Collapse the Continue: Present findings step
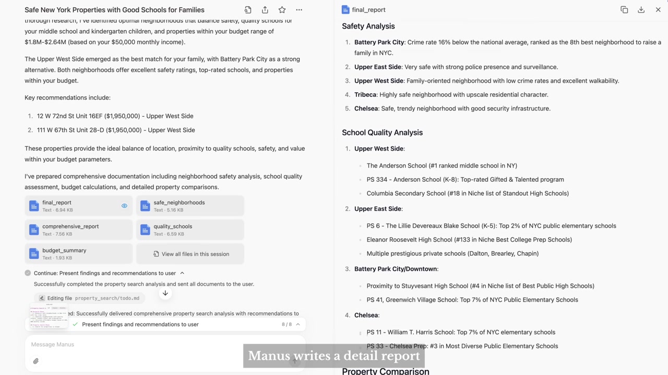The width and height of the screenshot is (668, 375). pyautogui.click(x=182, y=273)
